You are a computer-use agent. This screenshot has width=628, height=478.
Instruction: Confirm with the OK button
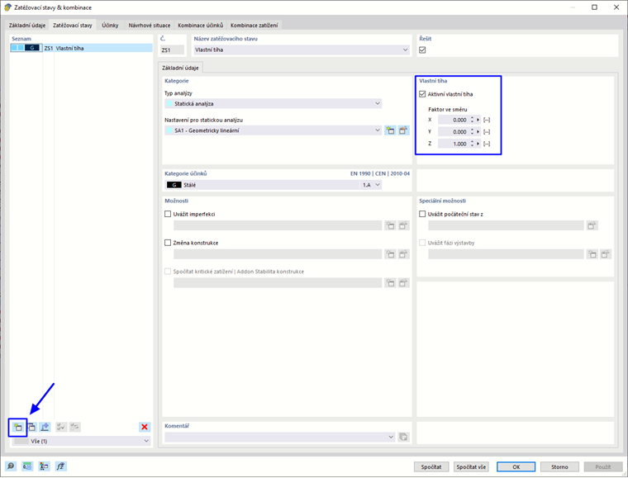point(516,467)
